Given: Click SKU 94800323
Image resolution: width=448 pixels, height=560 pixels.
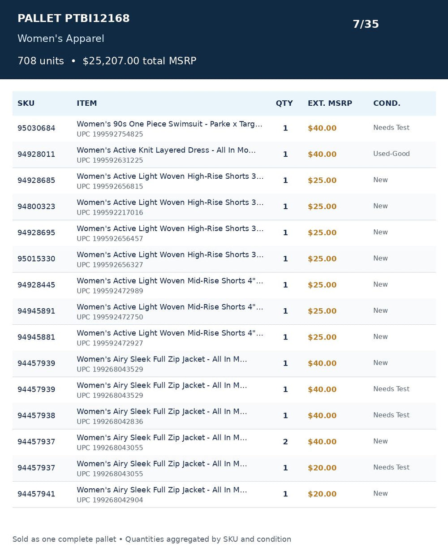Looking at the screenshot, I should (36, 207).
